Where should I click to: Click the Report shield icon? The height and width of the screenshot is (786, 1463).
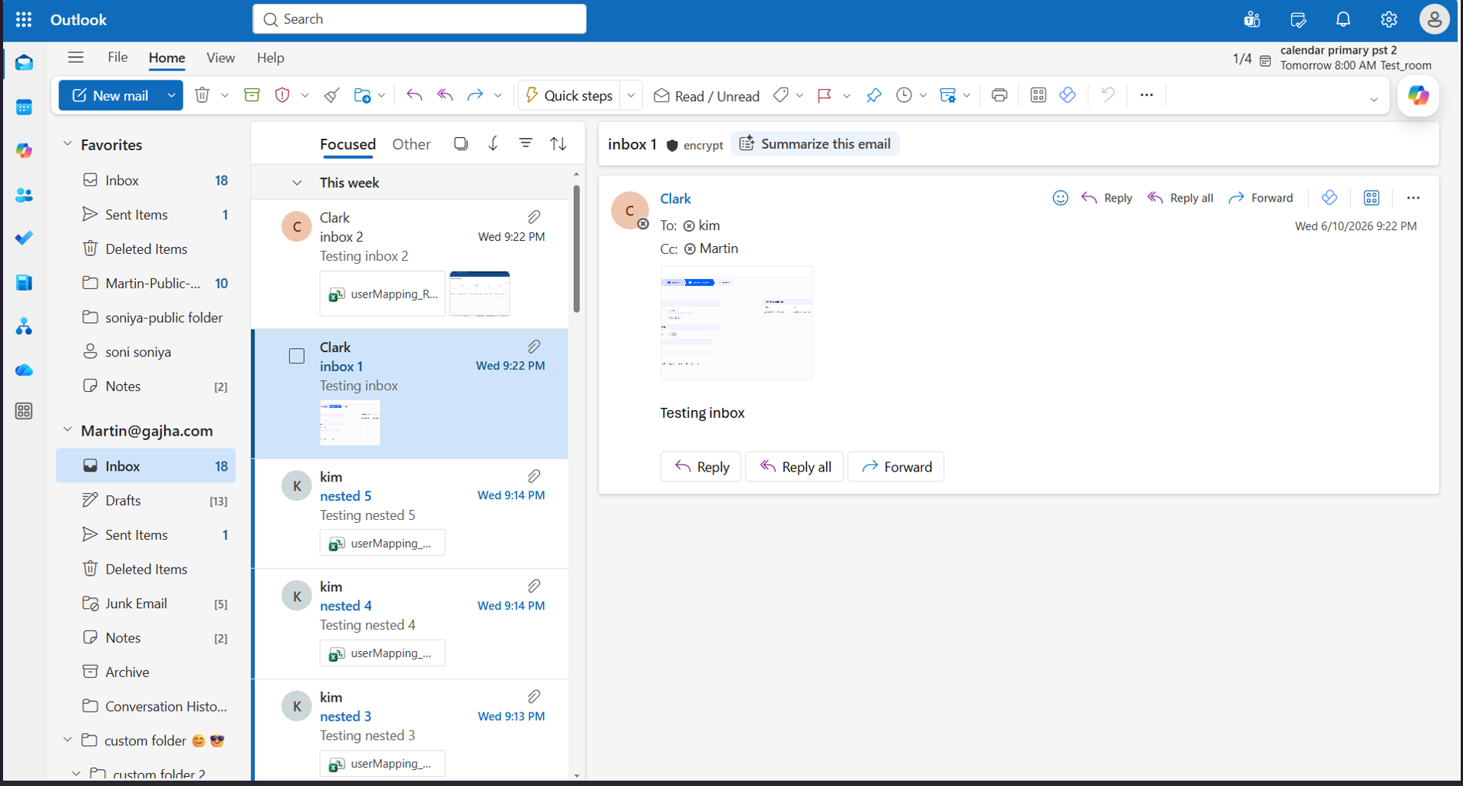coord(282,95)
